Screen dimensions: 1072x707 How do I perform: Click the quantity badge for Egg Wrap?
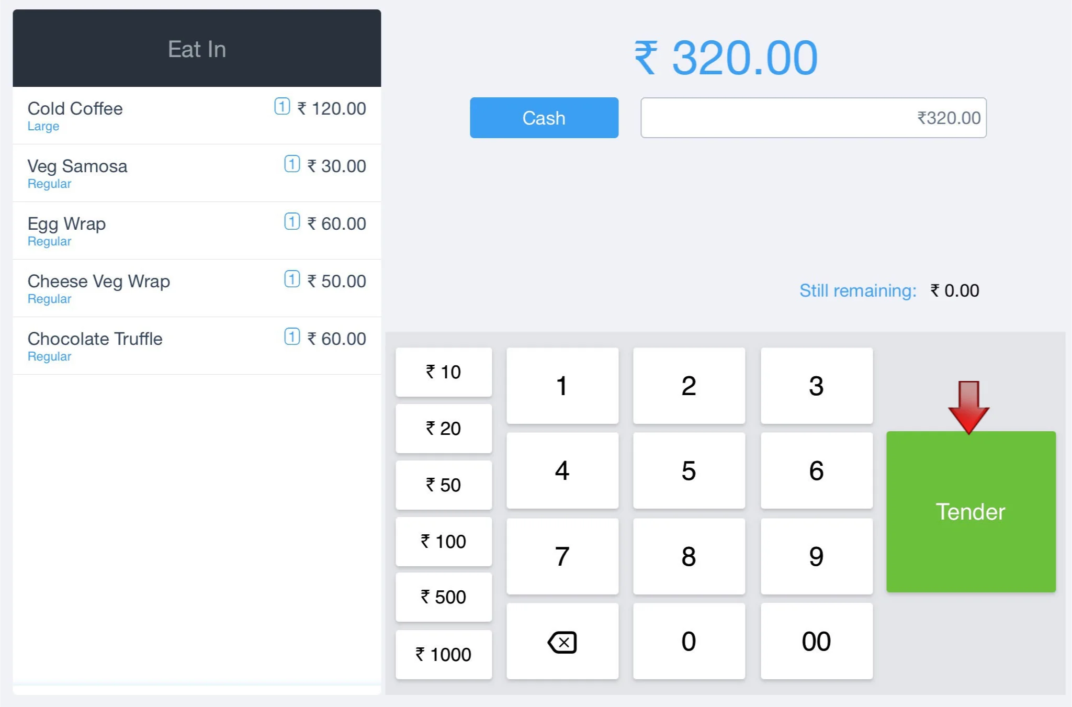tap(292, 222)
